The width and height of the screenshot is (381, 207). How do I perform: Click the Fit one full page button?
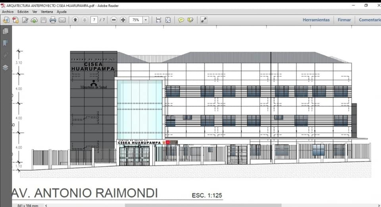[x=168, y=20]
